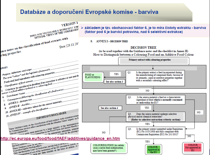Click the 'NO' label right of Q3
Screen dimensions: 210x155
[x=199, y=112]
